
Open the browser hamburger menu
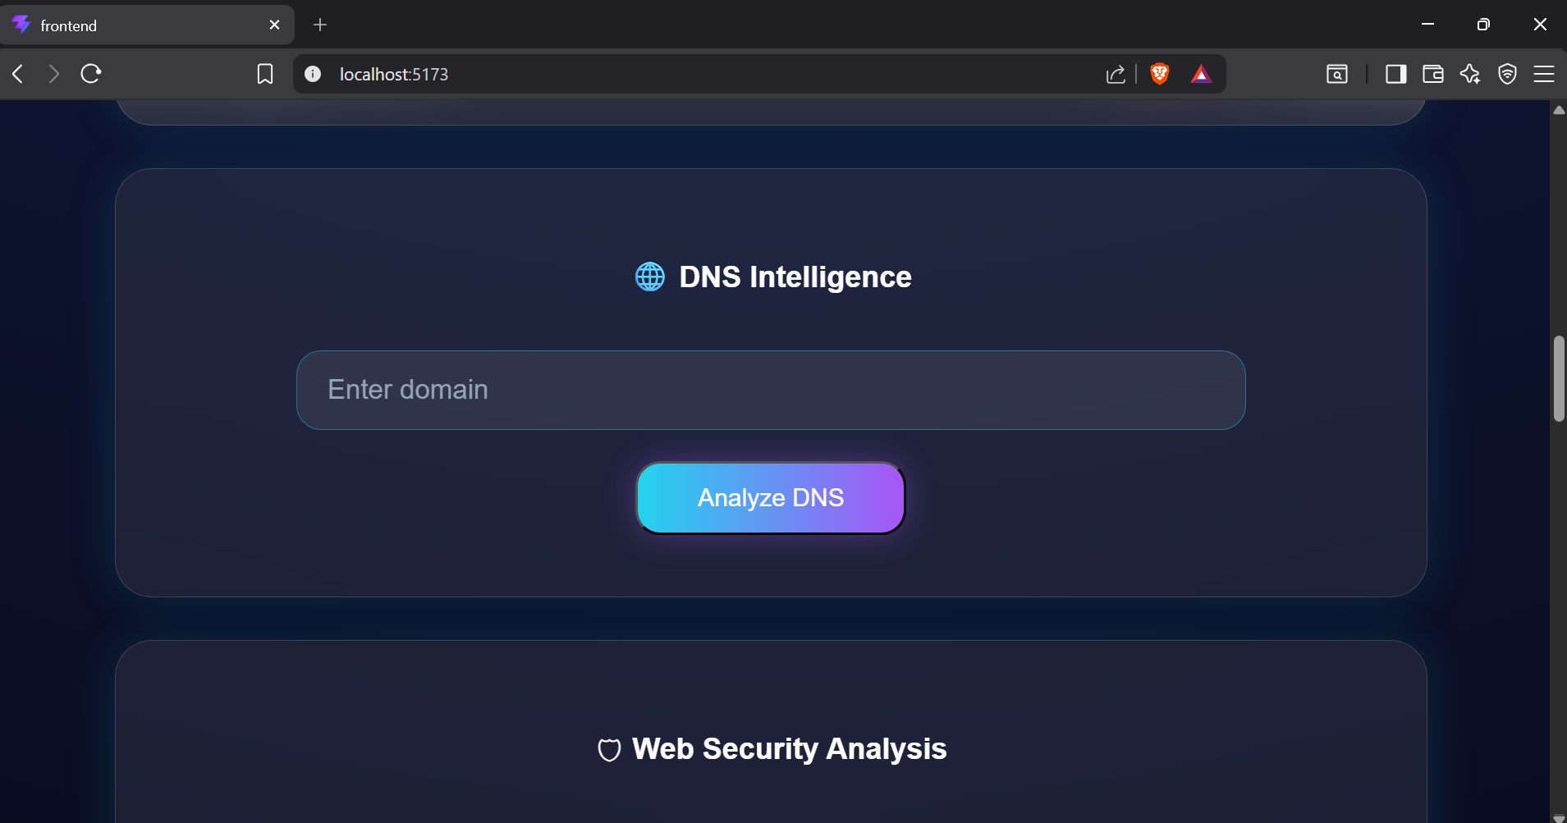(x=1544, y=74)
